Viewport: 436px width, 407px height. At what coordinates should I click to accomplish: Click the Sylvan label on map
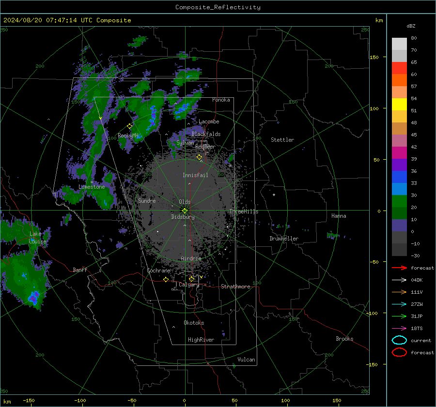(186, 143)
